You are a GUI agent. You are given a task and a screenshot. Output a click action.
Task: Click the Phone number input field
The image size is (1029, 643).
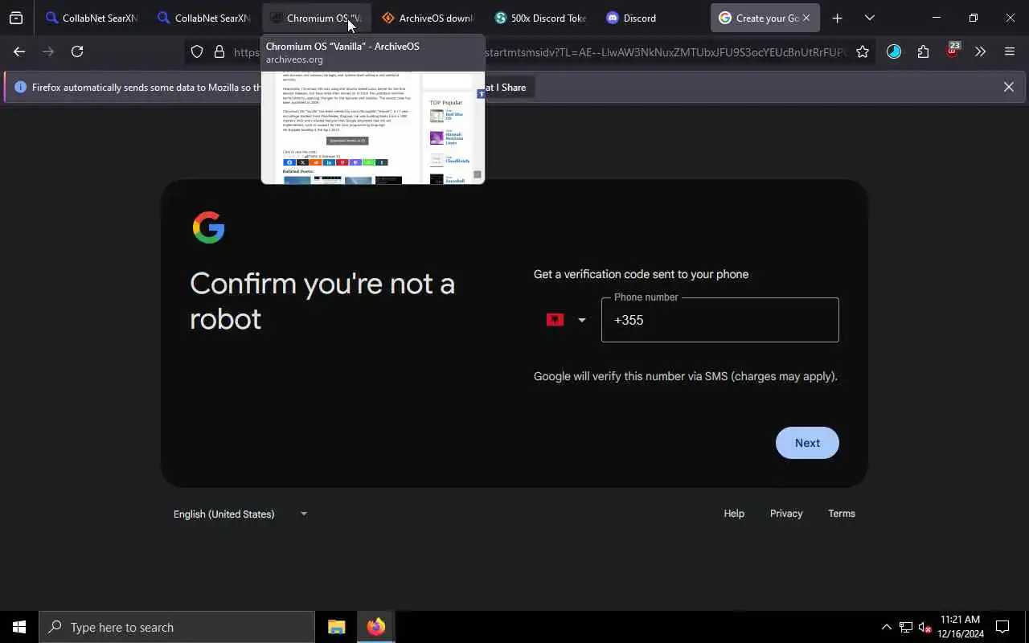[x=719, y=320]
